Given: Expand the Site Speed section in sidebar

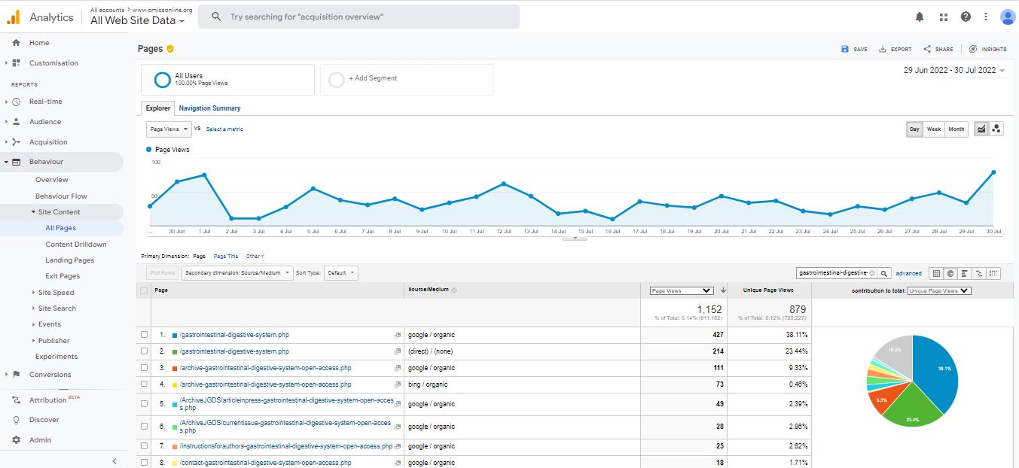Looking at the screenshot, I should point(56,293).
